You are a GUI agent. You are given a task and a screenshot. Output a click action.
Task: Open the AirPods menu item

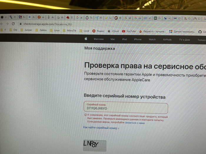167,40
